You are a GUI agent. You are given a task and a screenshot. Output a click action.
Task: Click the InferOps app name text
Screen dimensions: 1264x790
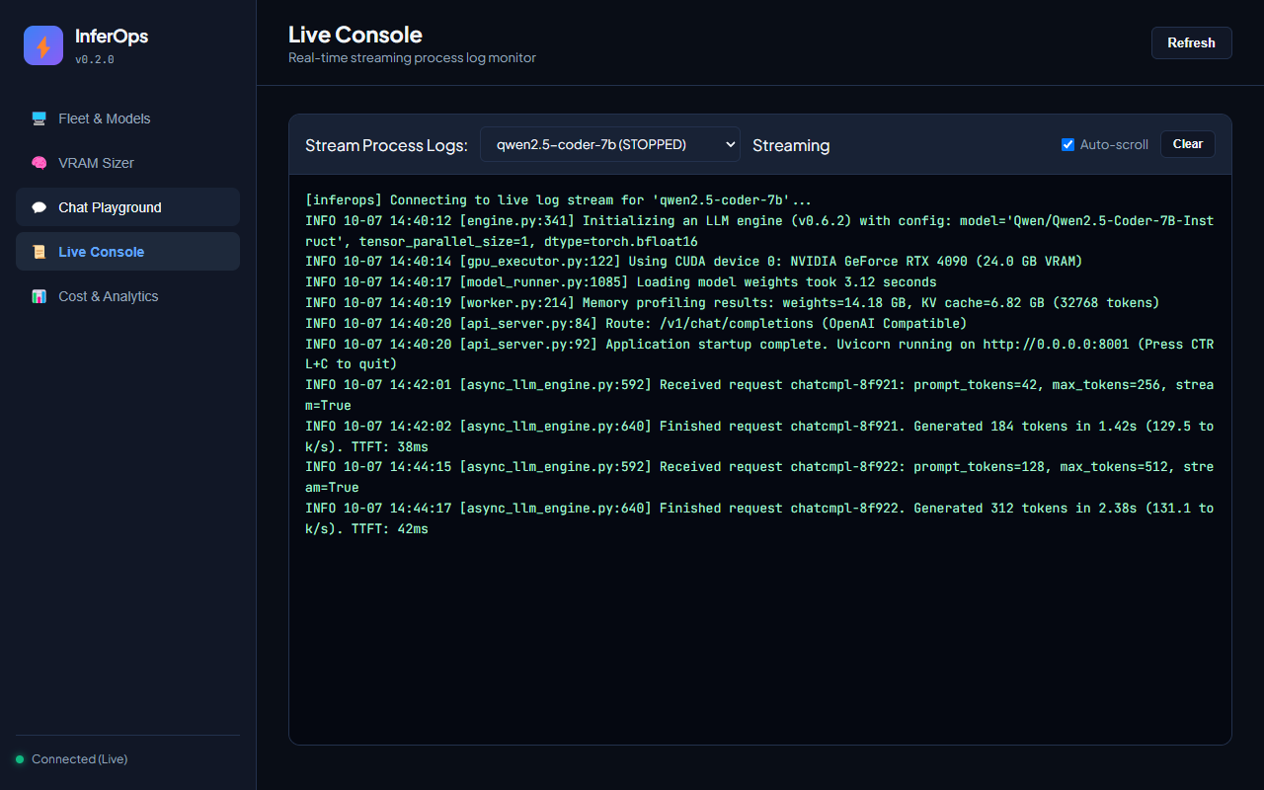[x=112, y=37]
